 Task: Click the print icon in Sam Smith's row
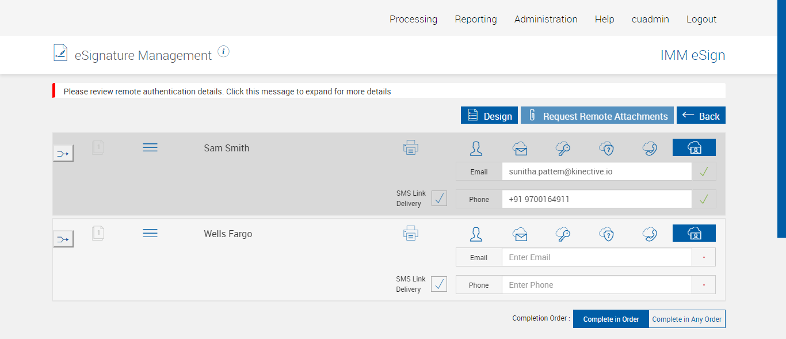click(410, 148)
